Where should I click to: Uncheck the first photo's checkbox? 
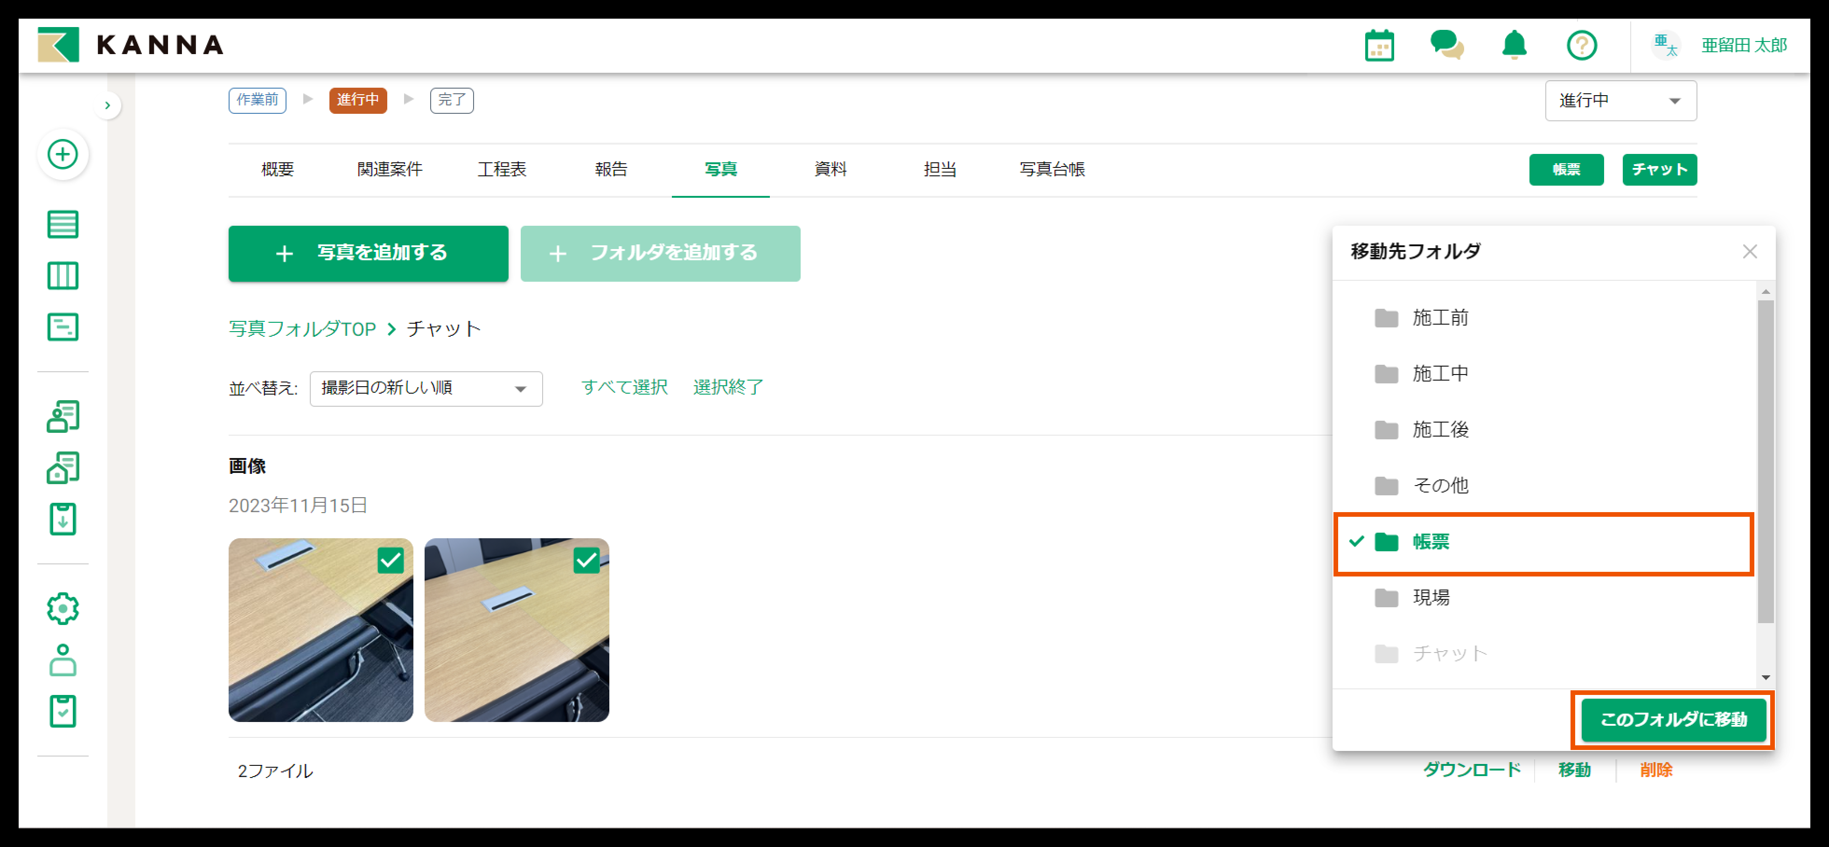tap(391, 561)
